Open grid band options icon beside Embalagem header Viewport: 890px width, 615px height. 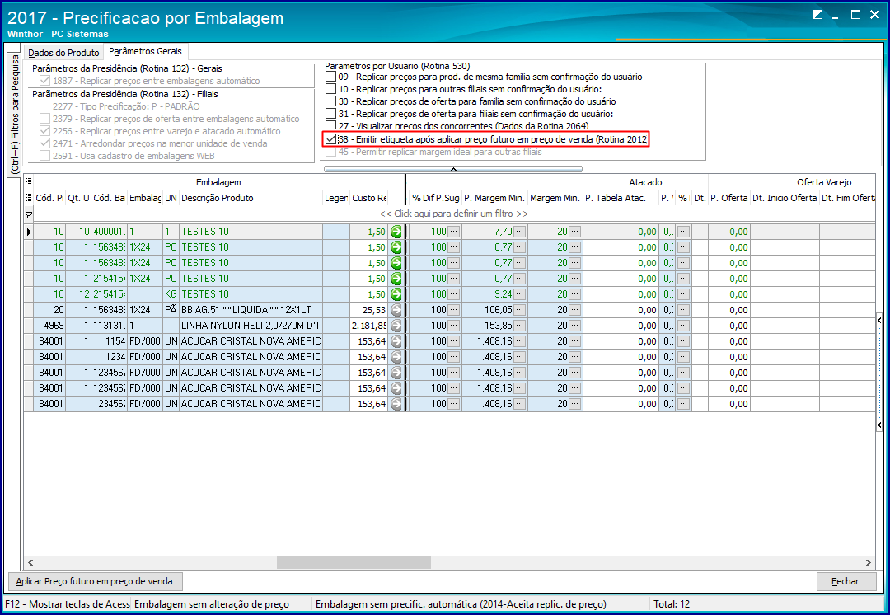(28, 182)
